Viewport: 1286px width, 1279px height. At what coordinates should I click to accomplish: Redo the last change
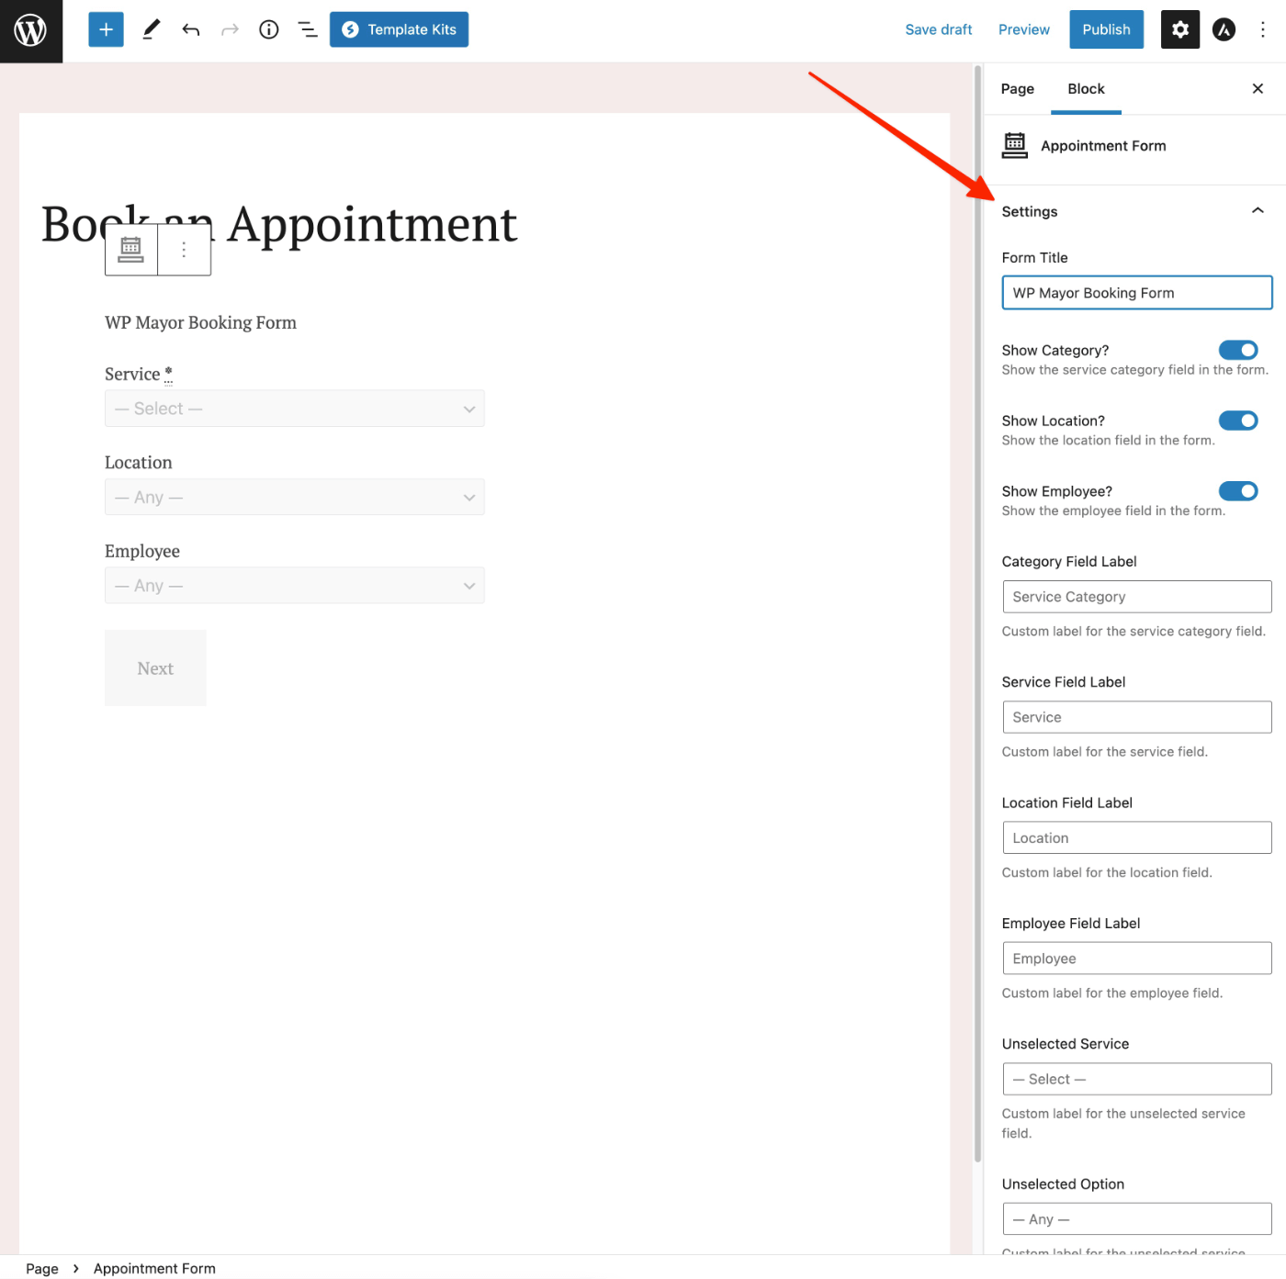pyautogui.click(x=230, y=29)
